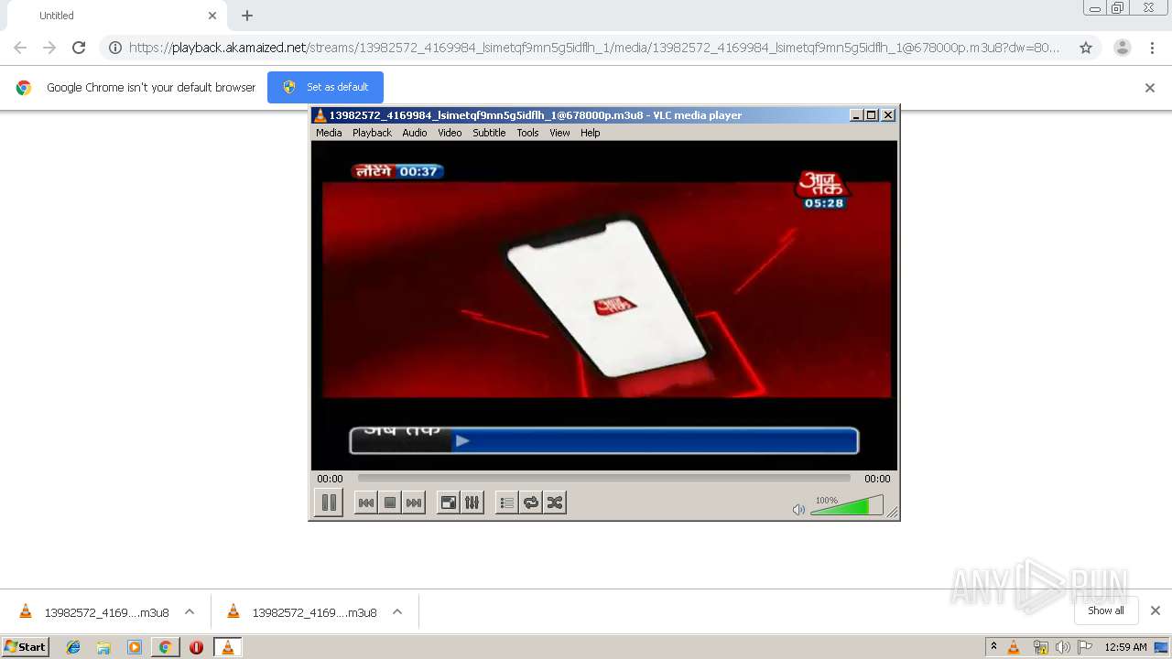Open Chrome three-dot menu
Screen dimensions: 1172x659
coord(1152,48)
